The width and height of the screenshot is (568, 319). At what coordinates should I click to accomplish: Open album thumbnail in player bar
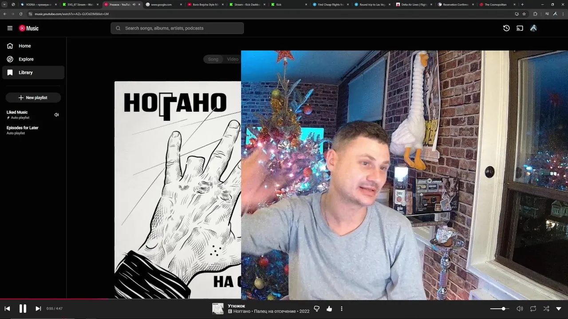[x=218, y=308]
